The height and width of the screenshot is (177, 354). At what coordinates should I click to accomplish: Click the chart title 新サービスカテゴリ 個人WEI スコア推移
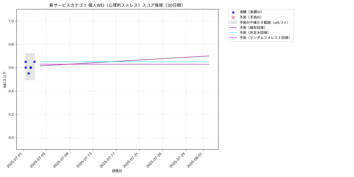click(x=117, y=5)
